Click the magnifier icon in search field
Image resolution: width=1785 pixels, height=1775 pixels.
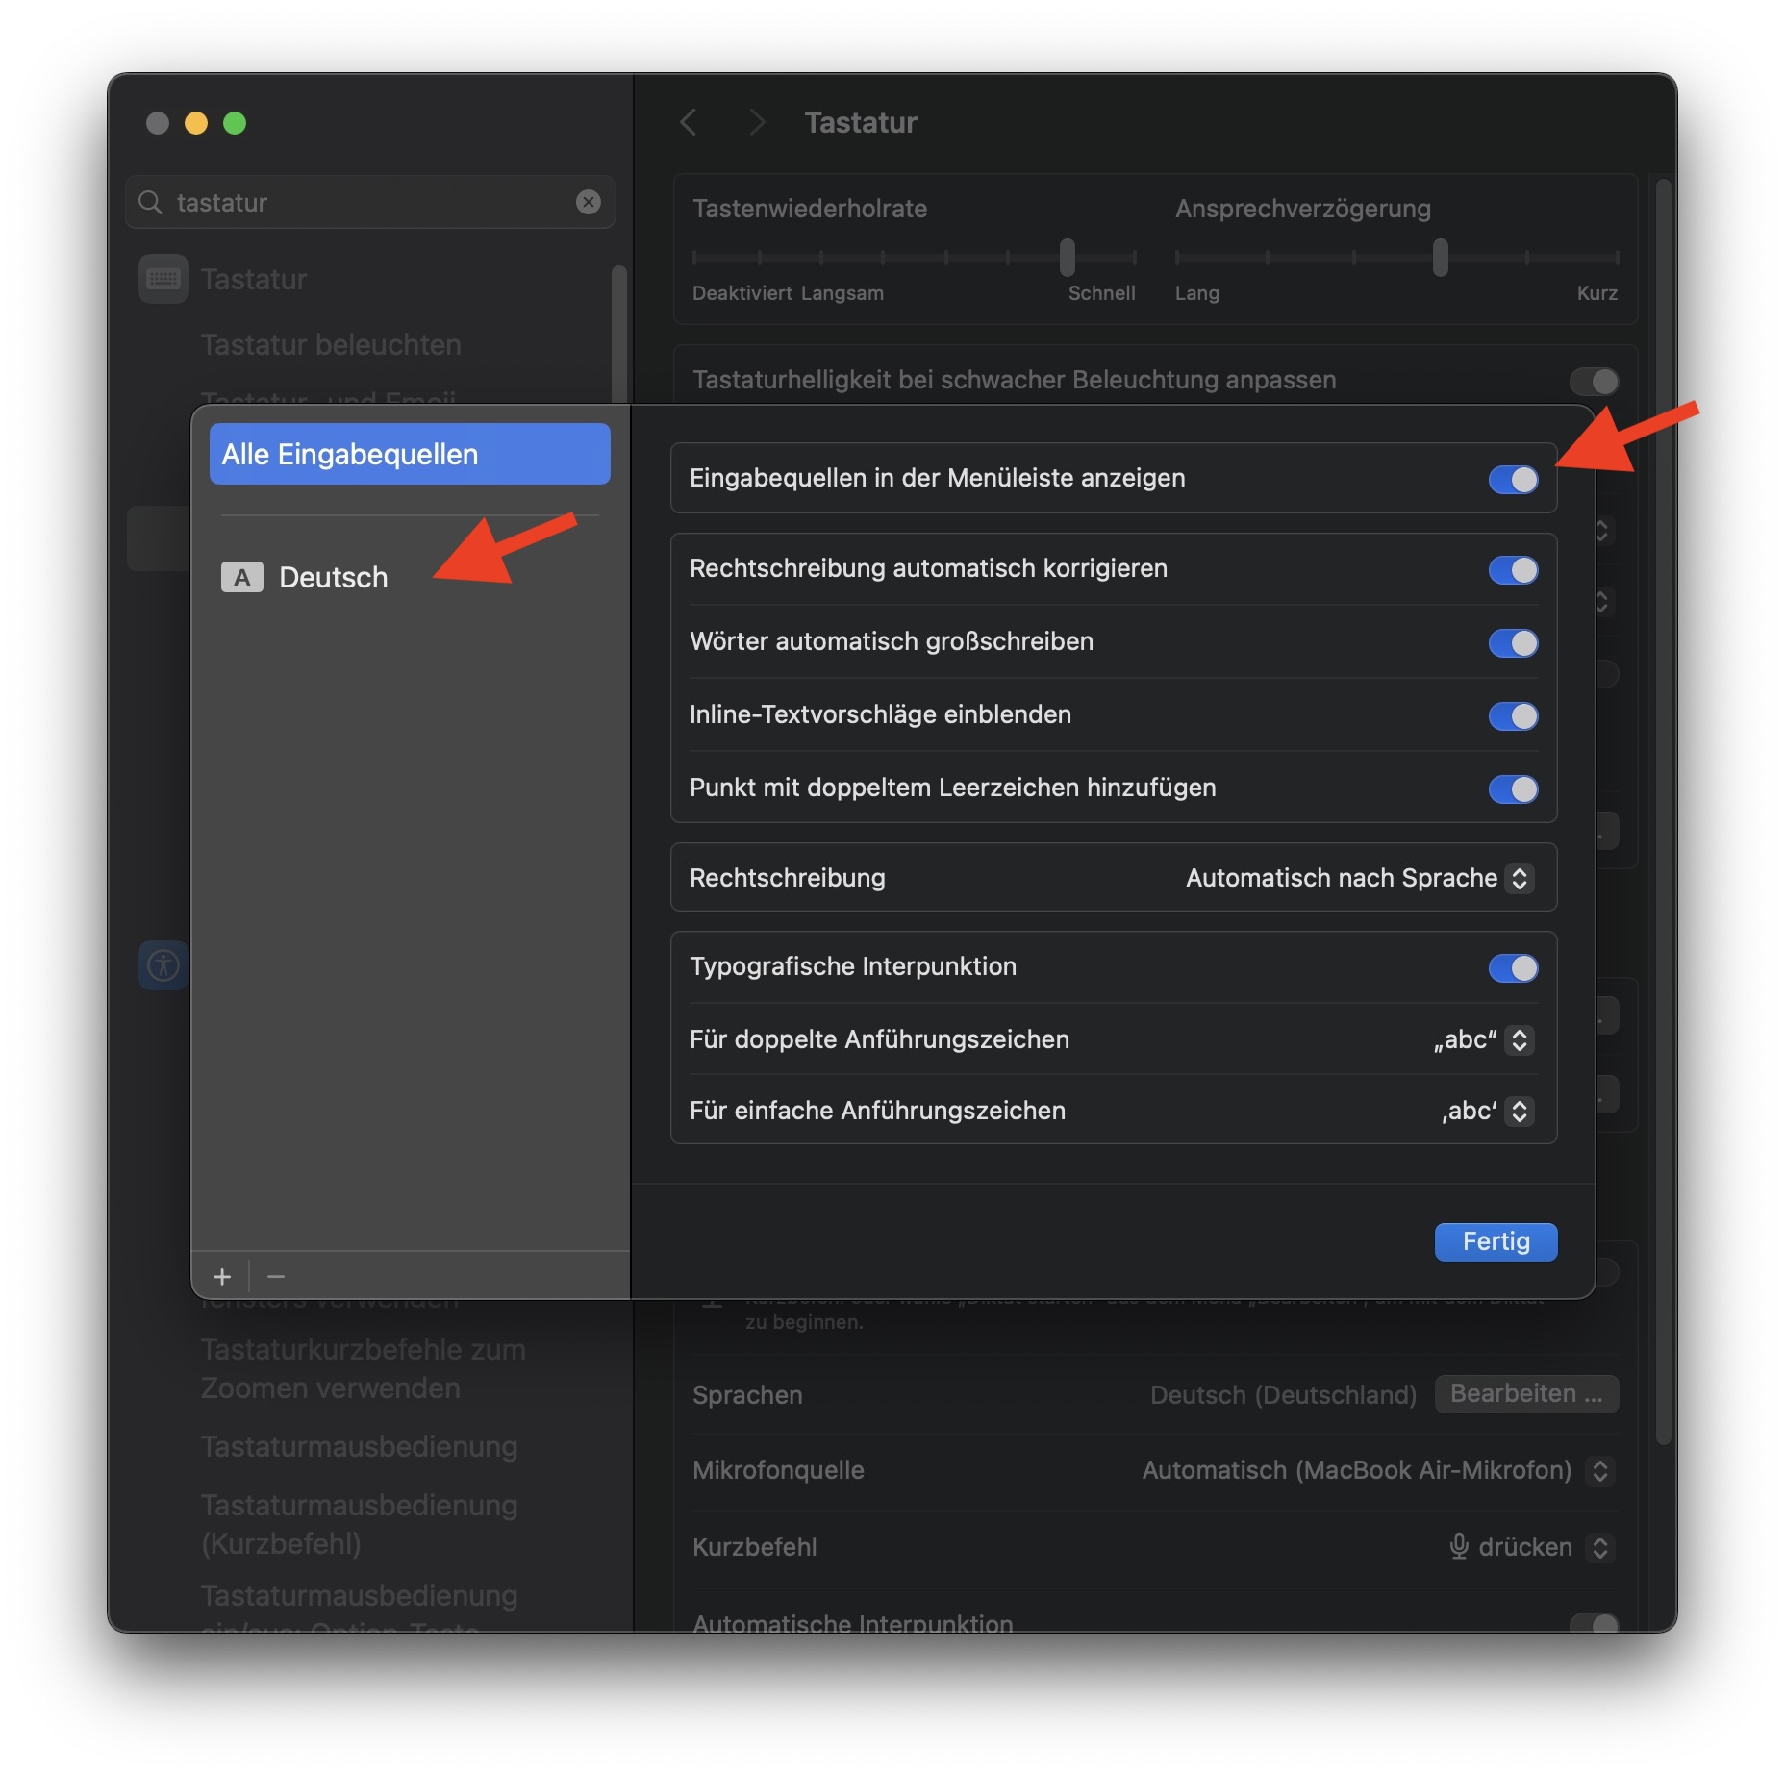[x=150, y=202]
